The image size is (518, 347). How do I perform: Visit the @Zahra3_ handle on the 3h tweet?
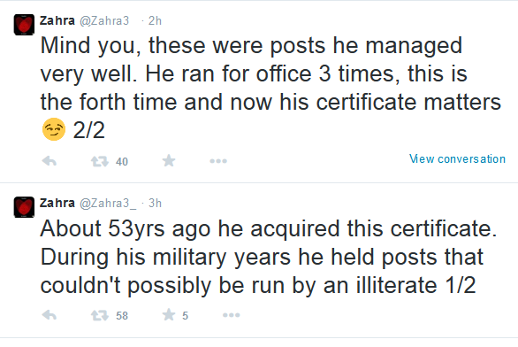tap(108, 203)
